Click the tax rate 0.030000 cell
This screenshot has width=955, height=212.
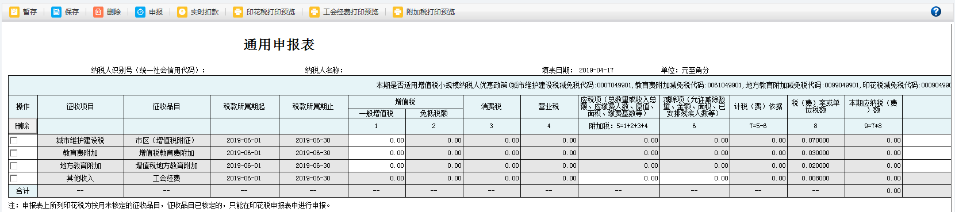[x=816, y=153]
